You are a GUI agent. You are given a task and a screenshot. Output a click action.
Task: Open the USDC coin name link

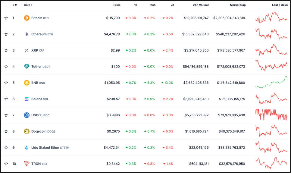click(x=40, y=115)
